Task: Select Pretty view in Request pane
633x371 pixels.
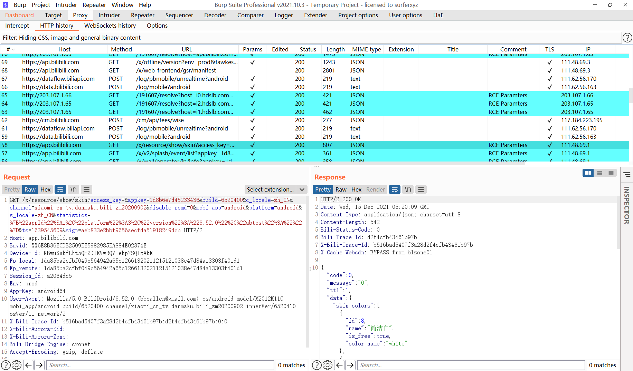Action: 12,189
